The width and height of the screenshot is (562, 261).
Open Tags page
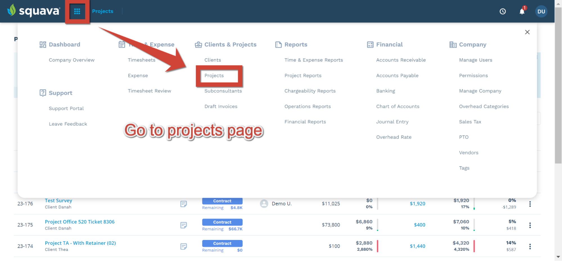[464, 168]
